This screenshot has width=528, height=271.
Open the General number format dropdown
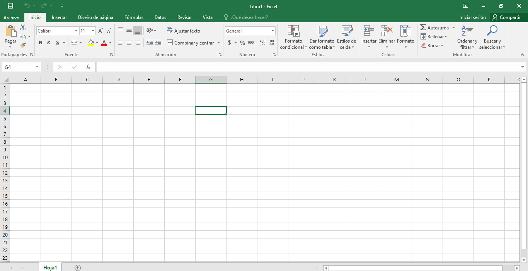coord(273,31)
